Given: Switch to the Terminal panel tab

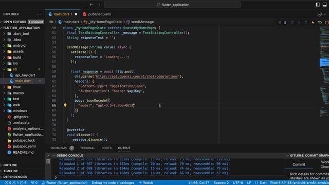Looking at the screenshot, I should [x=87, y=148].
